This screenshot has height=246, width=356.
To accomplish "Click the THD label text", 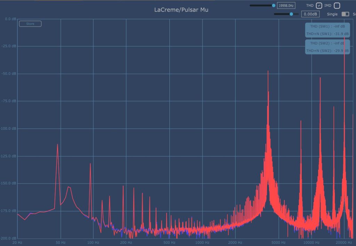I will click(310, 6).
